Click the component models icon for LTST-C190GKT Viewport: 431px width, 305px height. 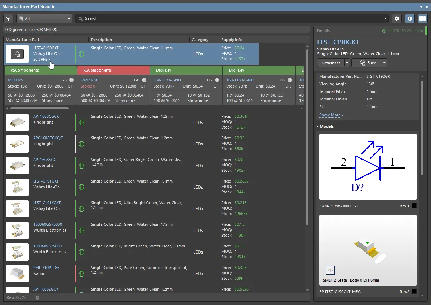pos(82,54)
